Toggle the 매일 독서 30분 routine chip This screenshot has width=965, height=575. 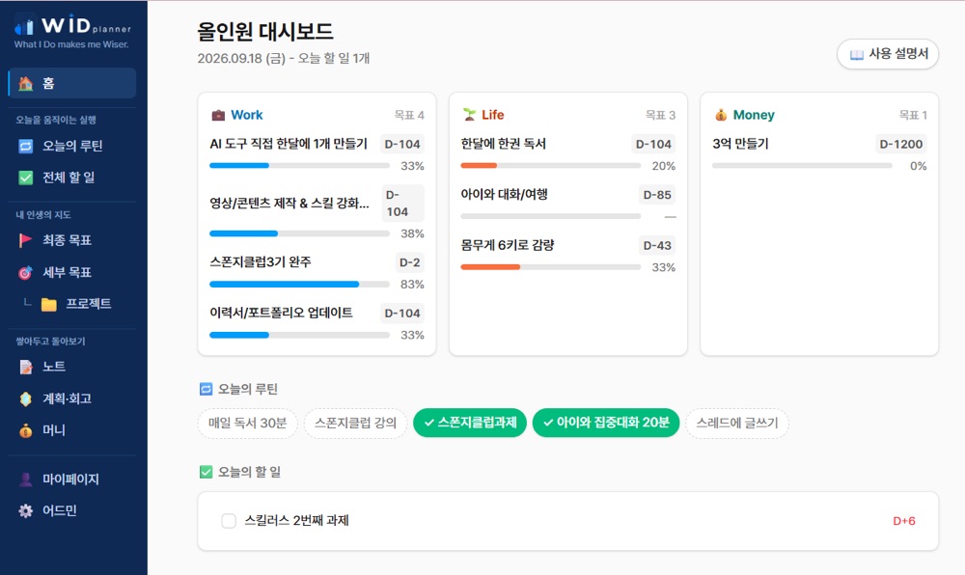[x=247, y=424]
